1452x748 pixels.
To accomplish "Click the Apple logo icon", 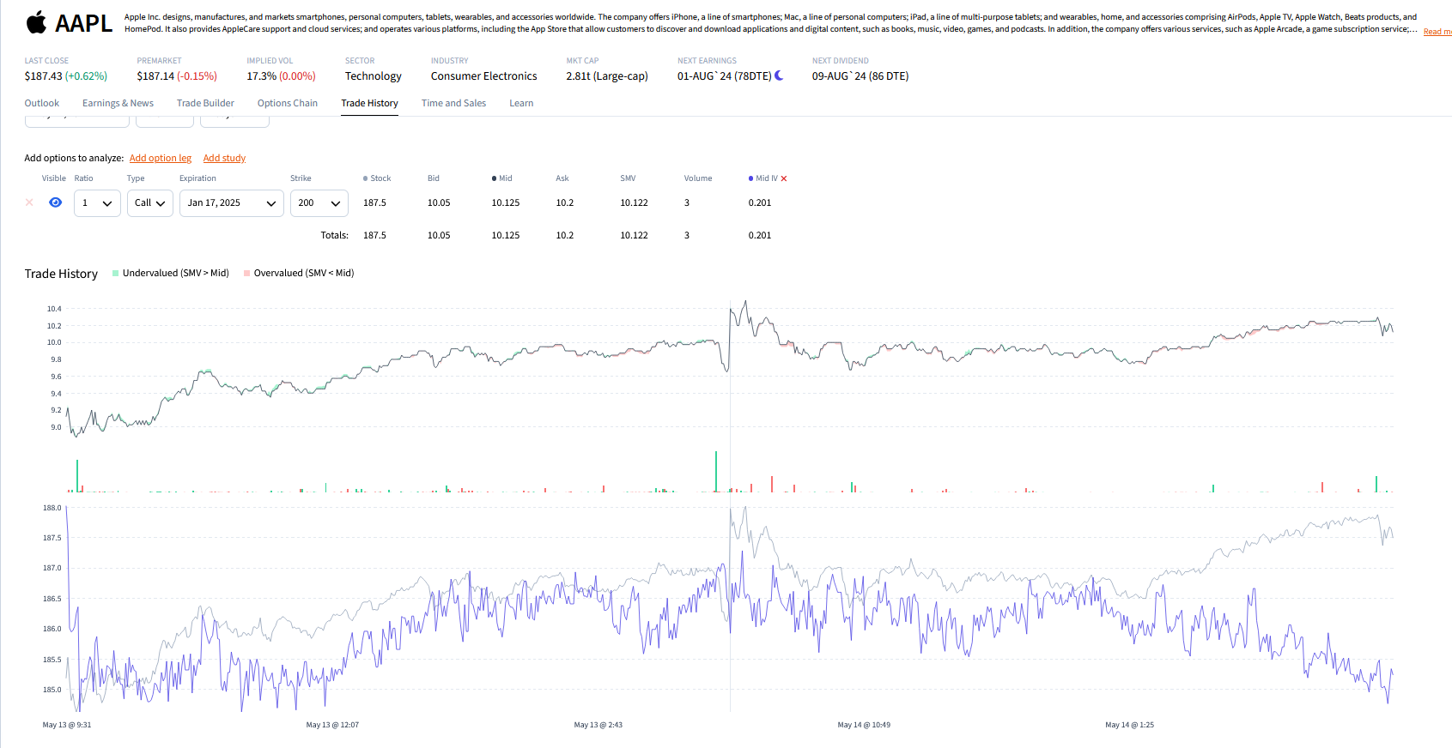I will pyautogui.click(x=36, y=22).
